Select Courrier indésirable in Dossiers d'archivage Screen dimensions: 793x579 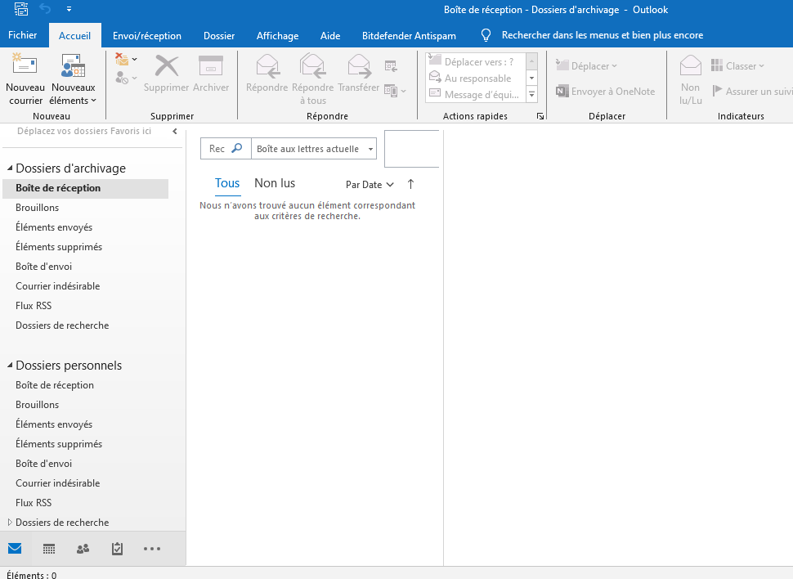click(58, 286)
